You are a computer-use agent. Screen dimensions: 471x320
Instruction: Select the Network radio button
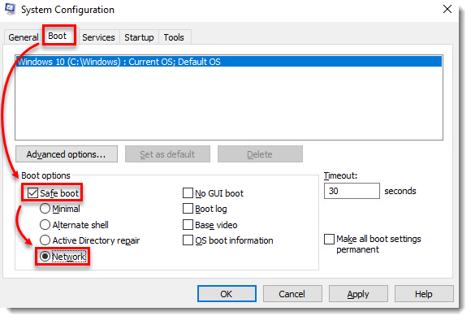pyautogui.click(x=45, y=257)
